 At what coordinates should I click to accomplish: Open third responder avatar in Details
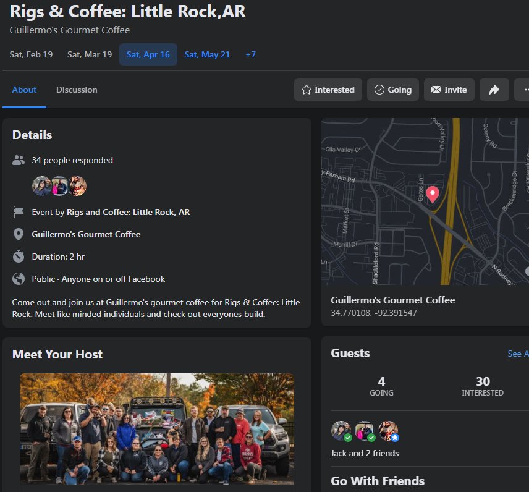pyautogui.click(x=77, y=186)
